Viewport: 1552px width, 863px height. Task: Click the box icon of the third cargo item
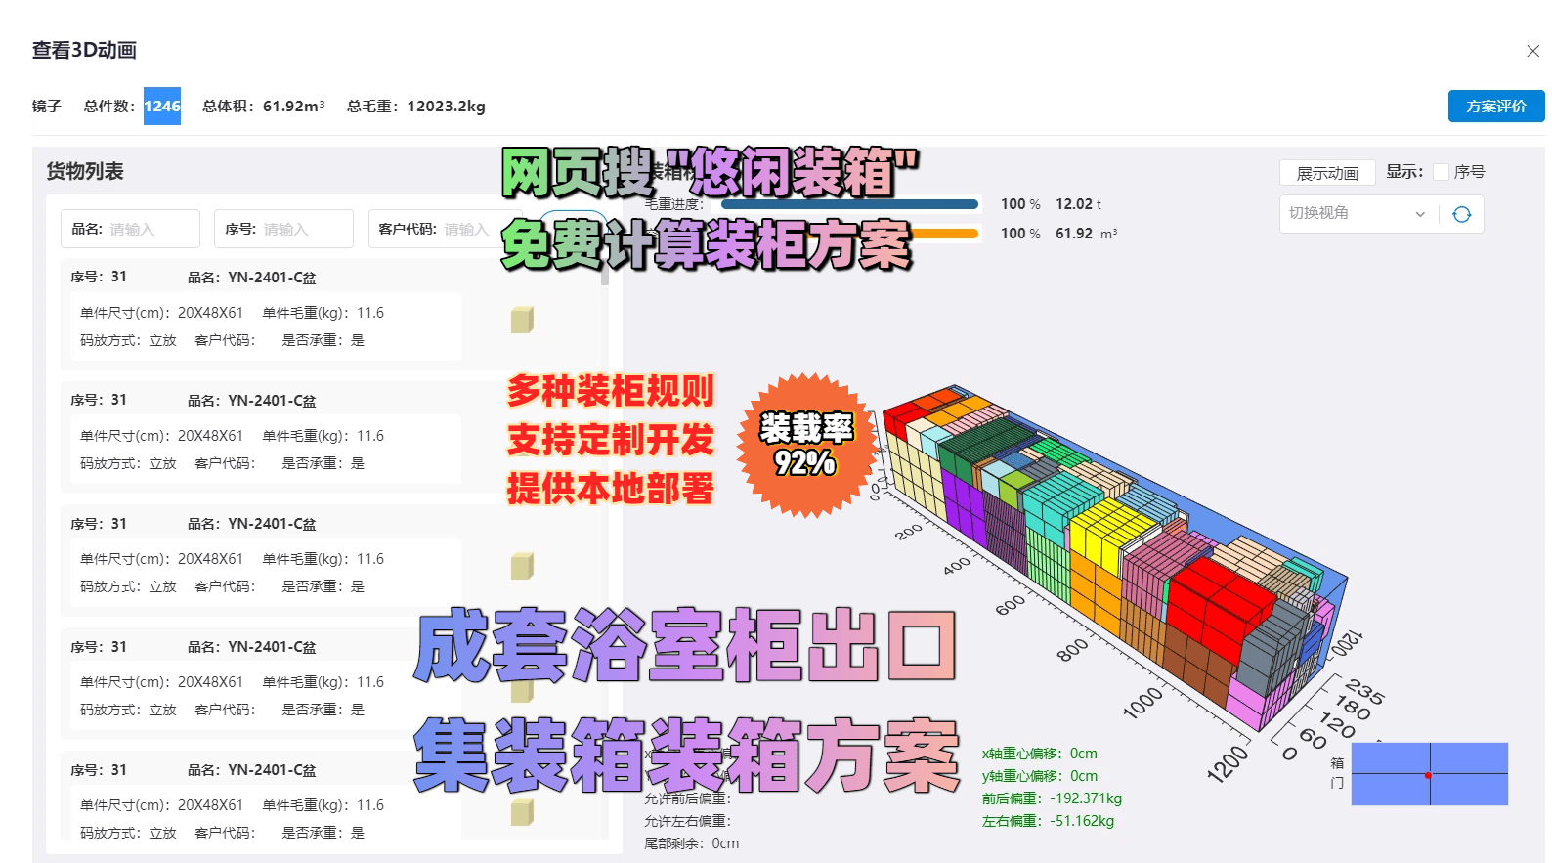tap(522, 566)
